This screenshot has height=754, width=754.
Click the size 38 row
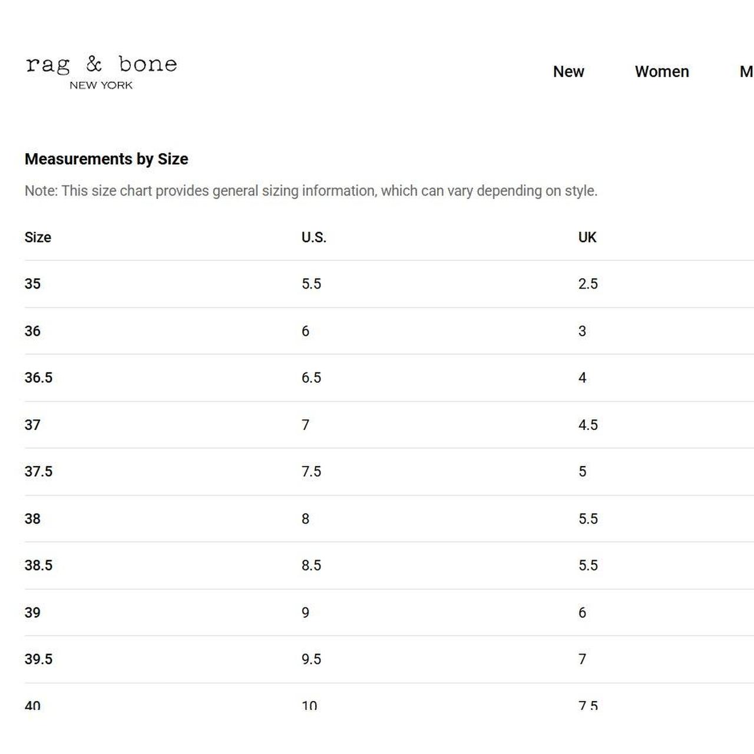pos(33,518)
